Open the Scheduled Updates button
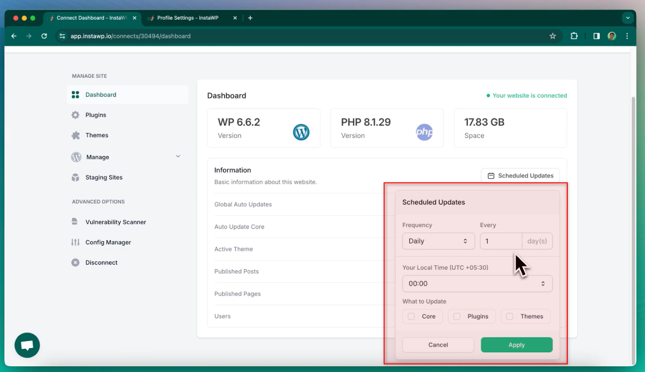This screenshot has width=645, height=372. (520, 176)
